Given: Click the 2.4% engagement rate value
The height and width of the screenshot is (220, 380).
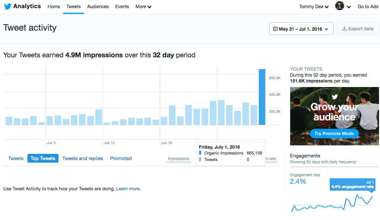Looking at the screenshot, I should pyautogui.click(x=298, y=182).
